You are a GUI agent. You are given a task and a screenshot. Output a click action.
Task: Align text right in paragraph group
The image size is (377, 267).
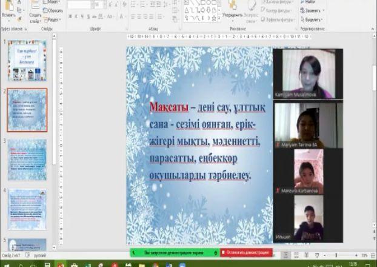coord(145,16)
